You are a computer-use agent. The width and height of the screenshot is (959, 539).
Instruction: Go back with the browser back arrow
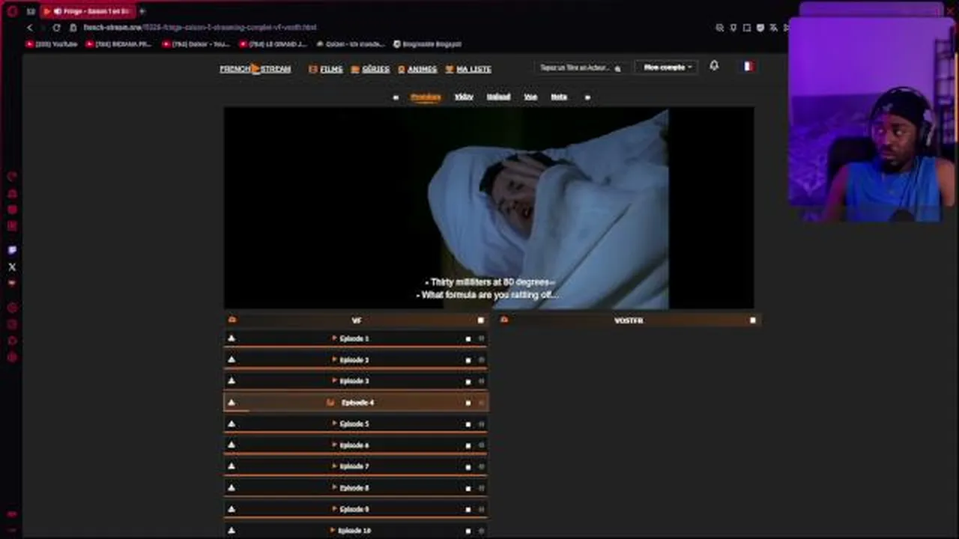tap(30, 28)
